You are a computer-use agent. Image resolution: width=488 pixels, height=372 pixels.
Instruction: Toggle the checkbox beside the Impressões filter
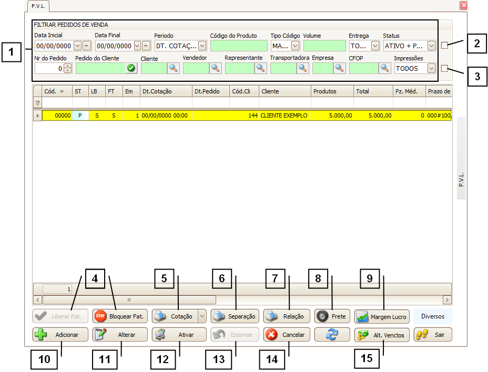pyautogui.click(x=444, y=68)
